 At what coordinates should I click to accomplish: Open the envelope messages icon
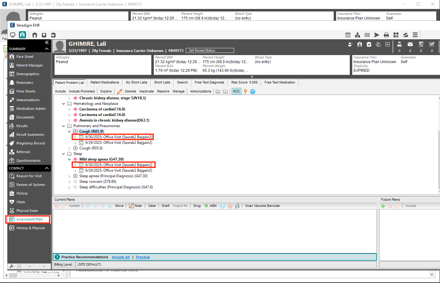click(x=410, y=44)
